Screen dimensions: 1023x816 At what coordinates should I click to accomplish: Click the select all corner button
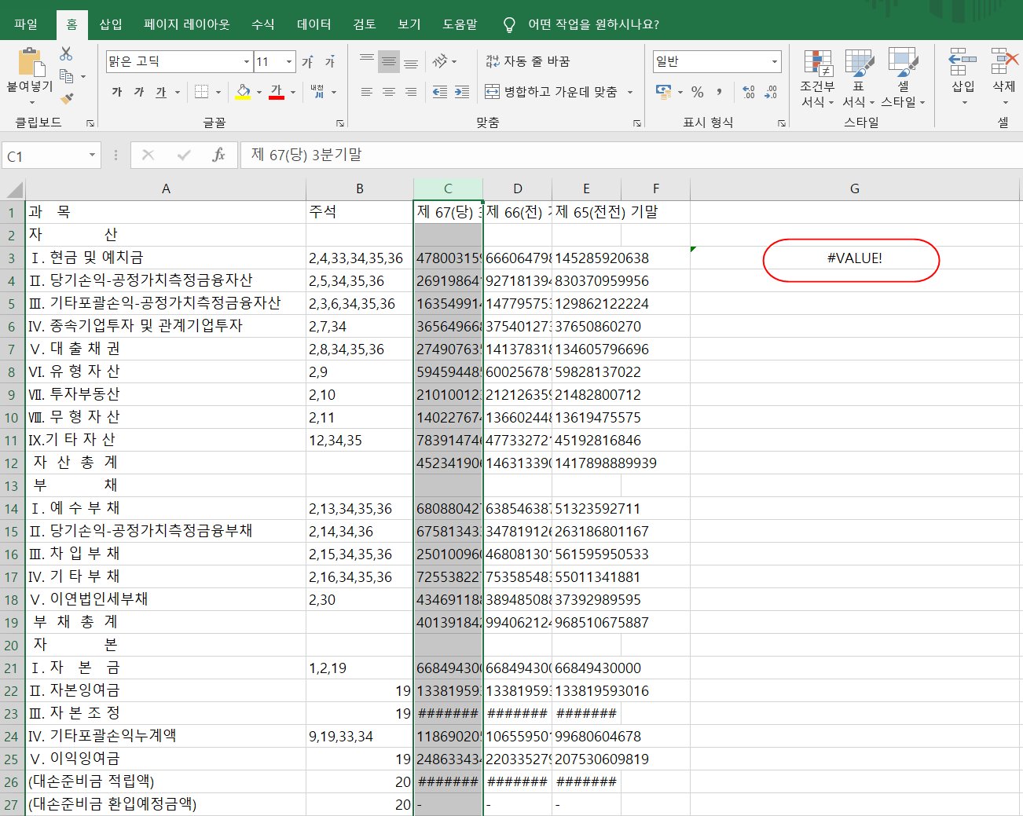[13, 189]
